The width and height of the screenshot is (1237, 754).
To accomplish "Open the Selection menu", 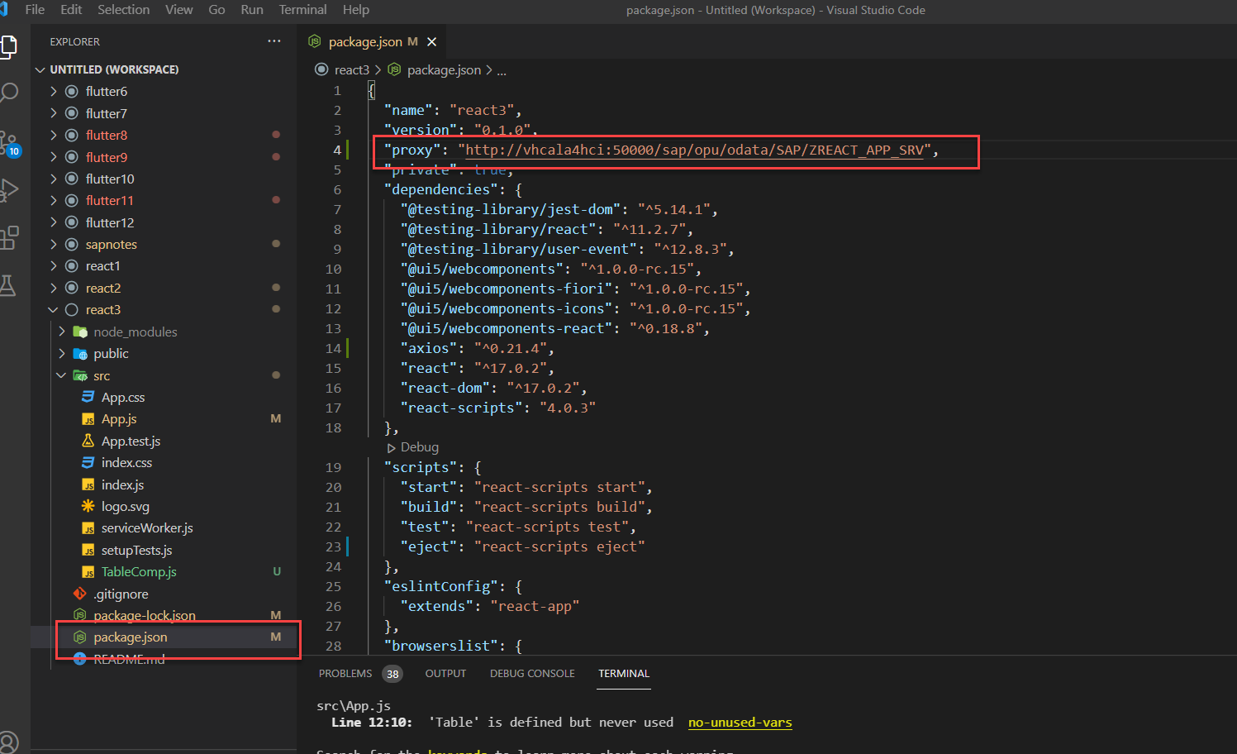I will (x=124, y=10).
